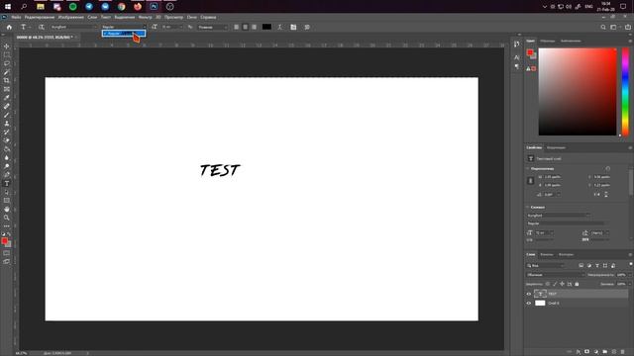Select the Healing Brush tool
Image resolution: width=634 pixels, height=356 pixels.
(x=7, y=106)
